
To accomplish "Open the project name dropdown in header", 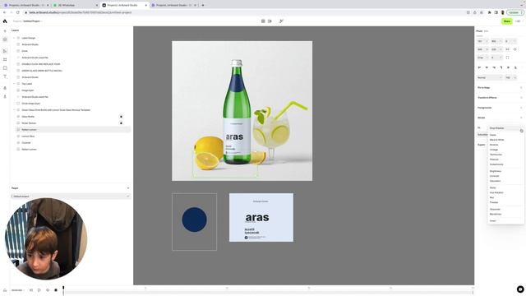I will [x=32, y=21].
